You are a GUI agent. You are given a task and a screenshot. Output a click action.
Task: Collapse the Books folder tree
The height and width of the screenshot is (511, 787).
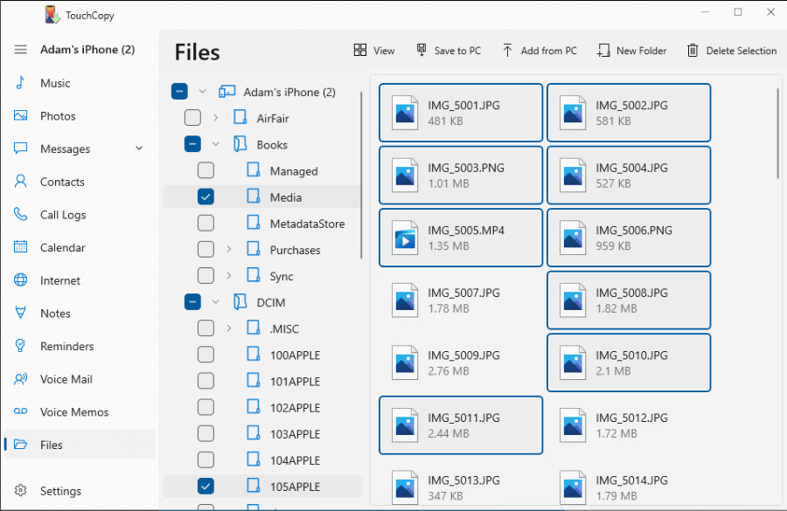(x=214, y=143)
